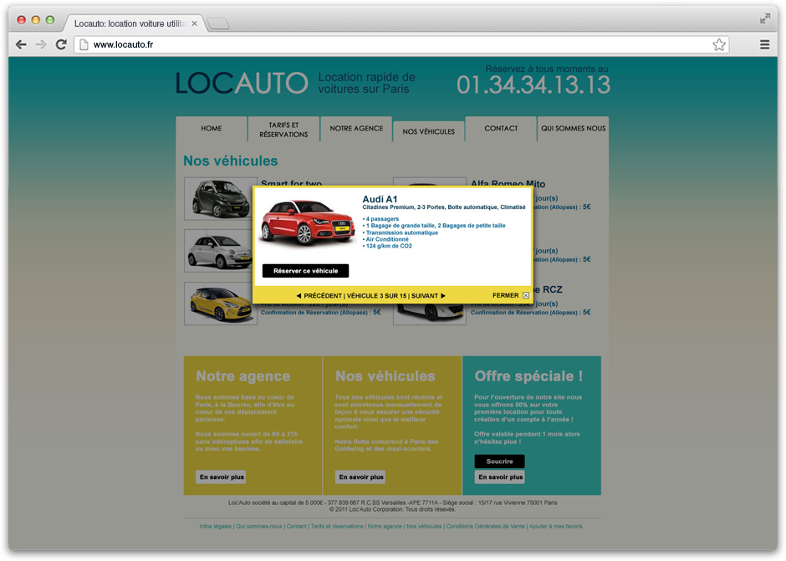Focus the address bar showing www.locauto.fr

[x=401, y=44]
